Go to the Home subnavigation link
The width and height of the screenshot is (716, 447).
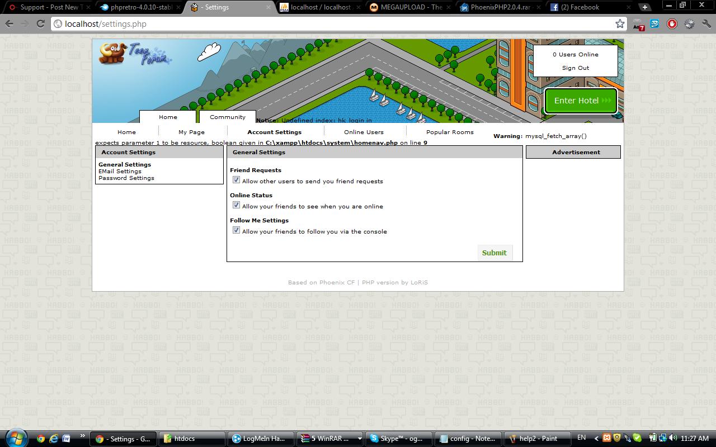tap(126, 132)
